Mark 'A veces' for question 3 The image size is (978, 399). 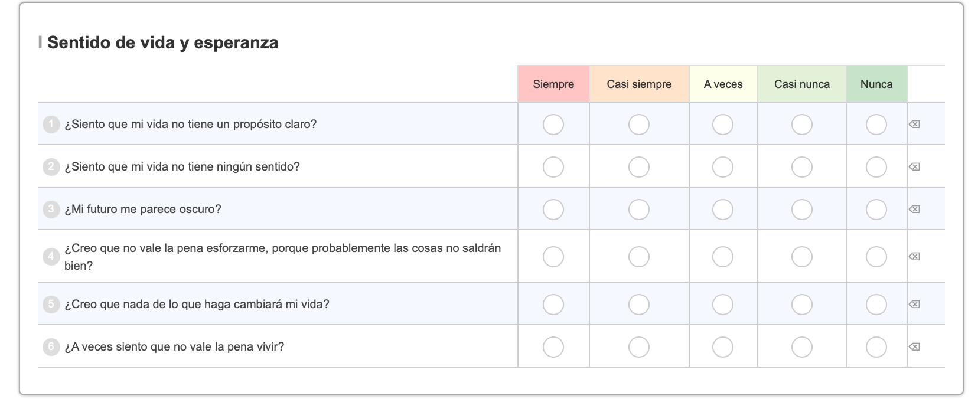click(x=723, y=210)
